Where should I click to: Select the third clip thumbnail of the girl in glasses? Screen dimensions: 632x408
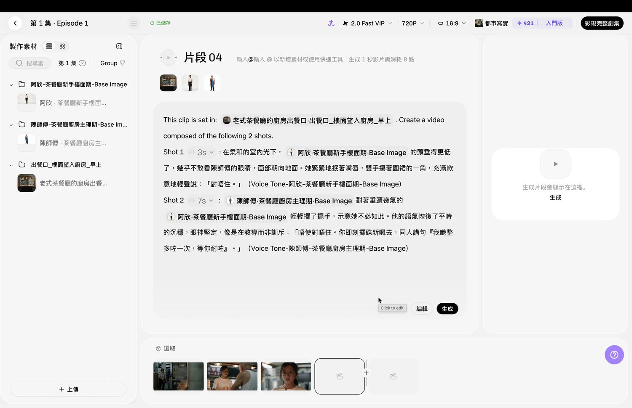(x=286, y=376)
